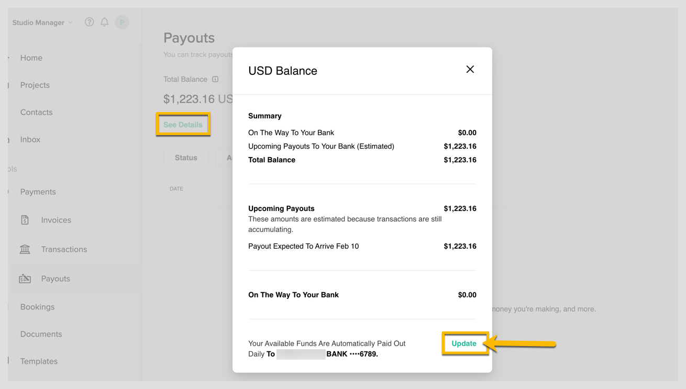Expand the Studio Manager dropdown
The image size is (686, 389).
[x=42, y=23]
